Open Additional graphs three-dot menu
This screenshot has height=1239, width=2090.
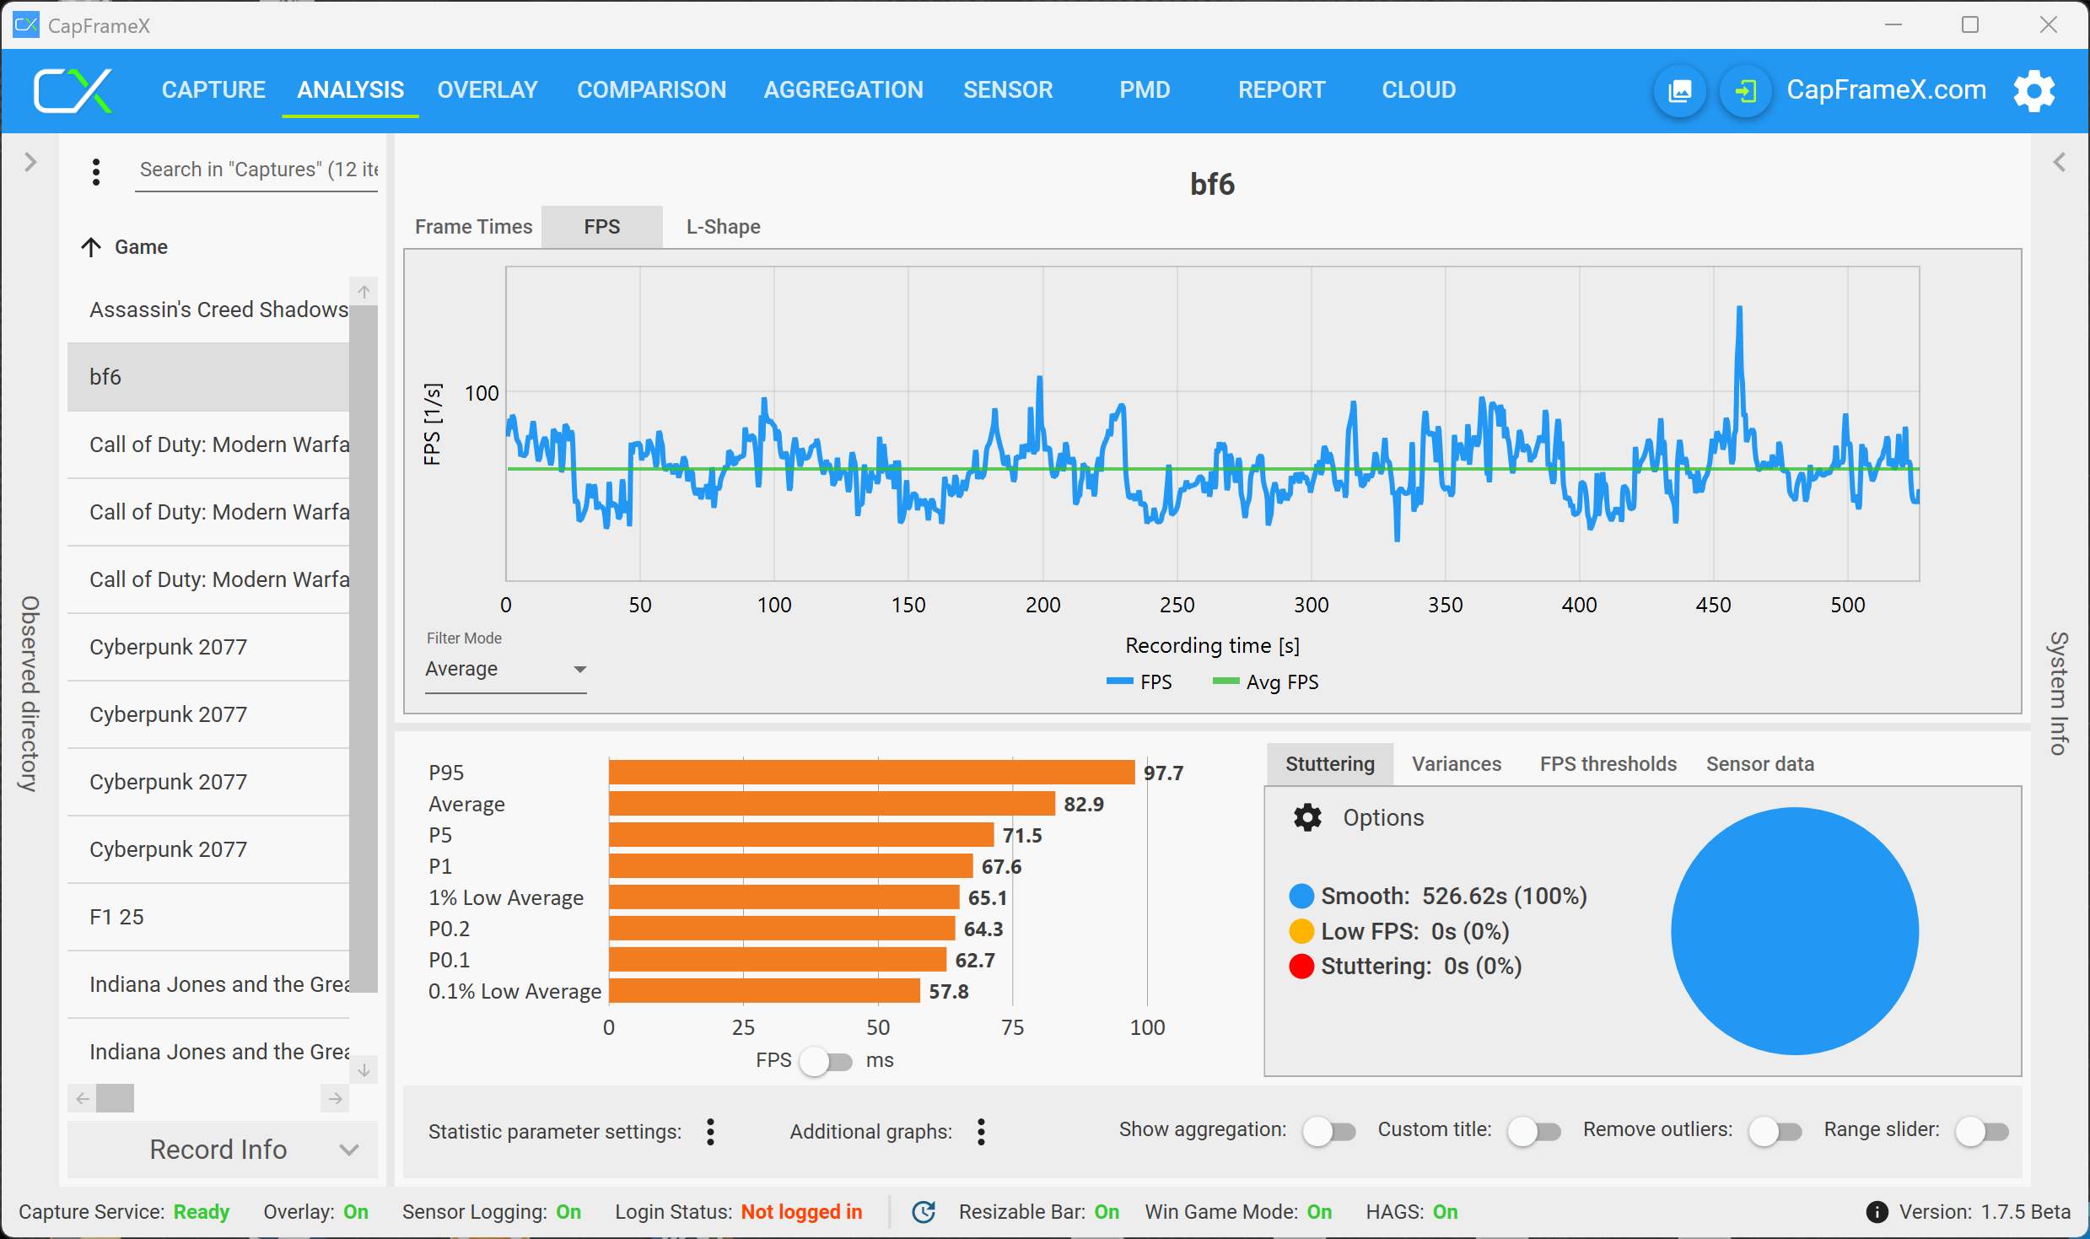981,1131
